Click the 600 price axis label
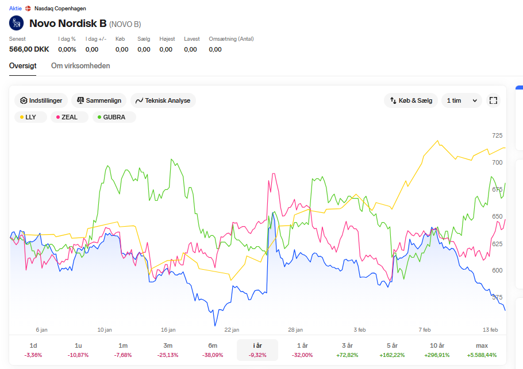This screenshot has height=369, width=523. [x=497, y=270]
